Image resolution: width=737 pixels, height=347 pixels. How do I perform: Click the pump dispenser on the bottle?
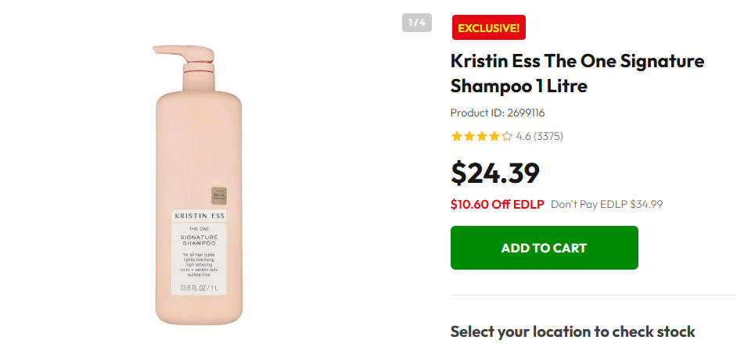coord(185,54)
